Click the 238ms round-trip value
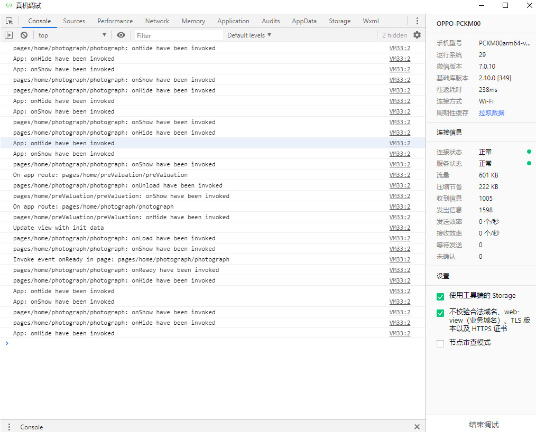Screen dimensions: 536x432 point(488,89)
